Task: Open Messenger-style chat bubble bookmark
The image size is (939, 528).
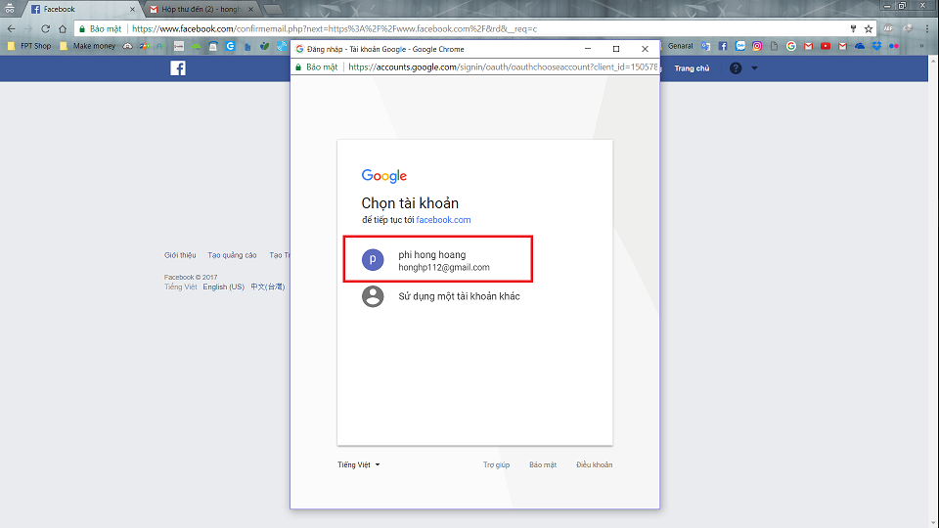Action: point(740,46)
